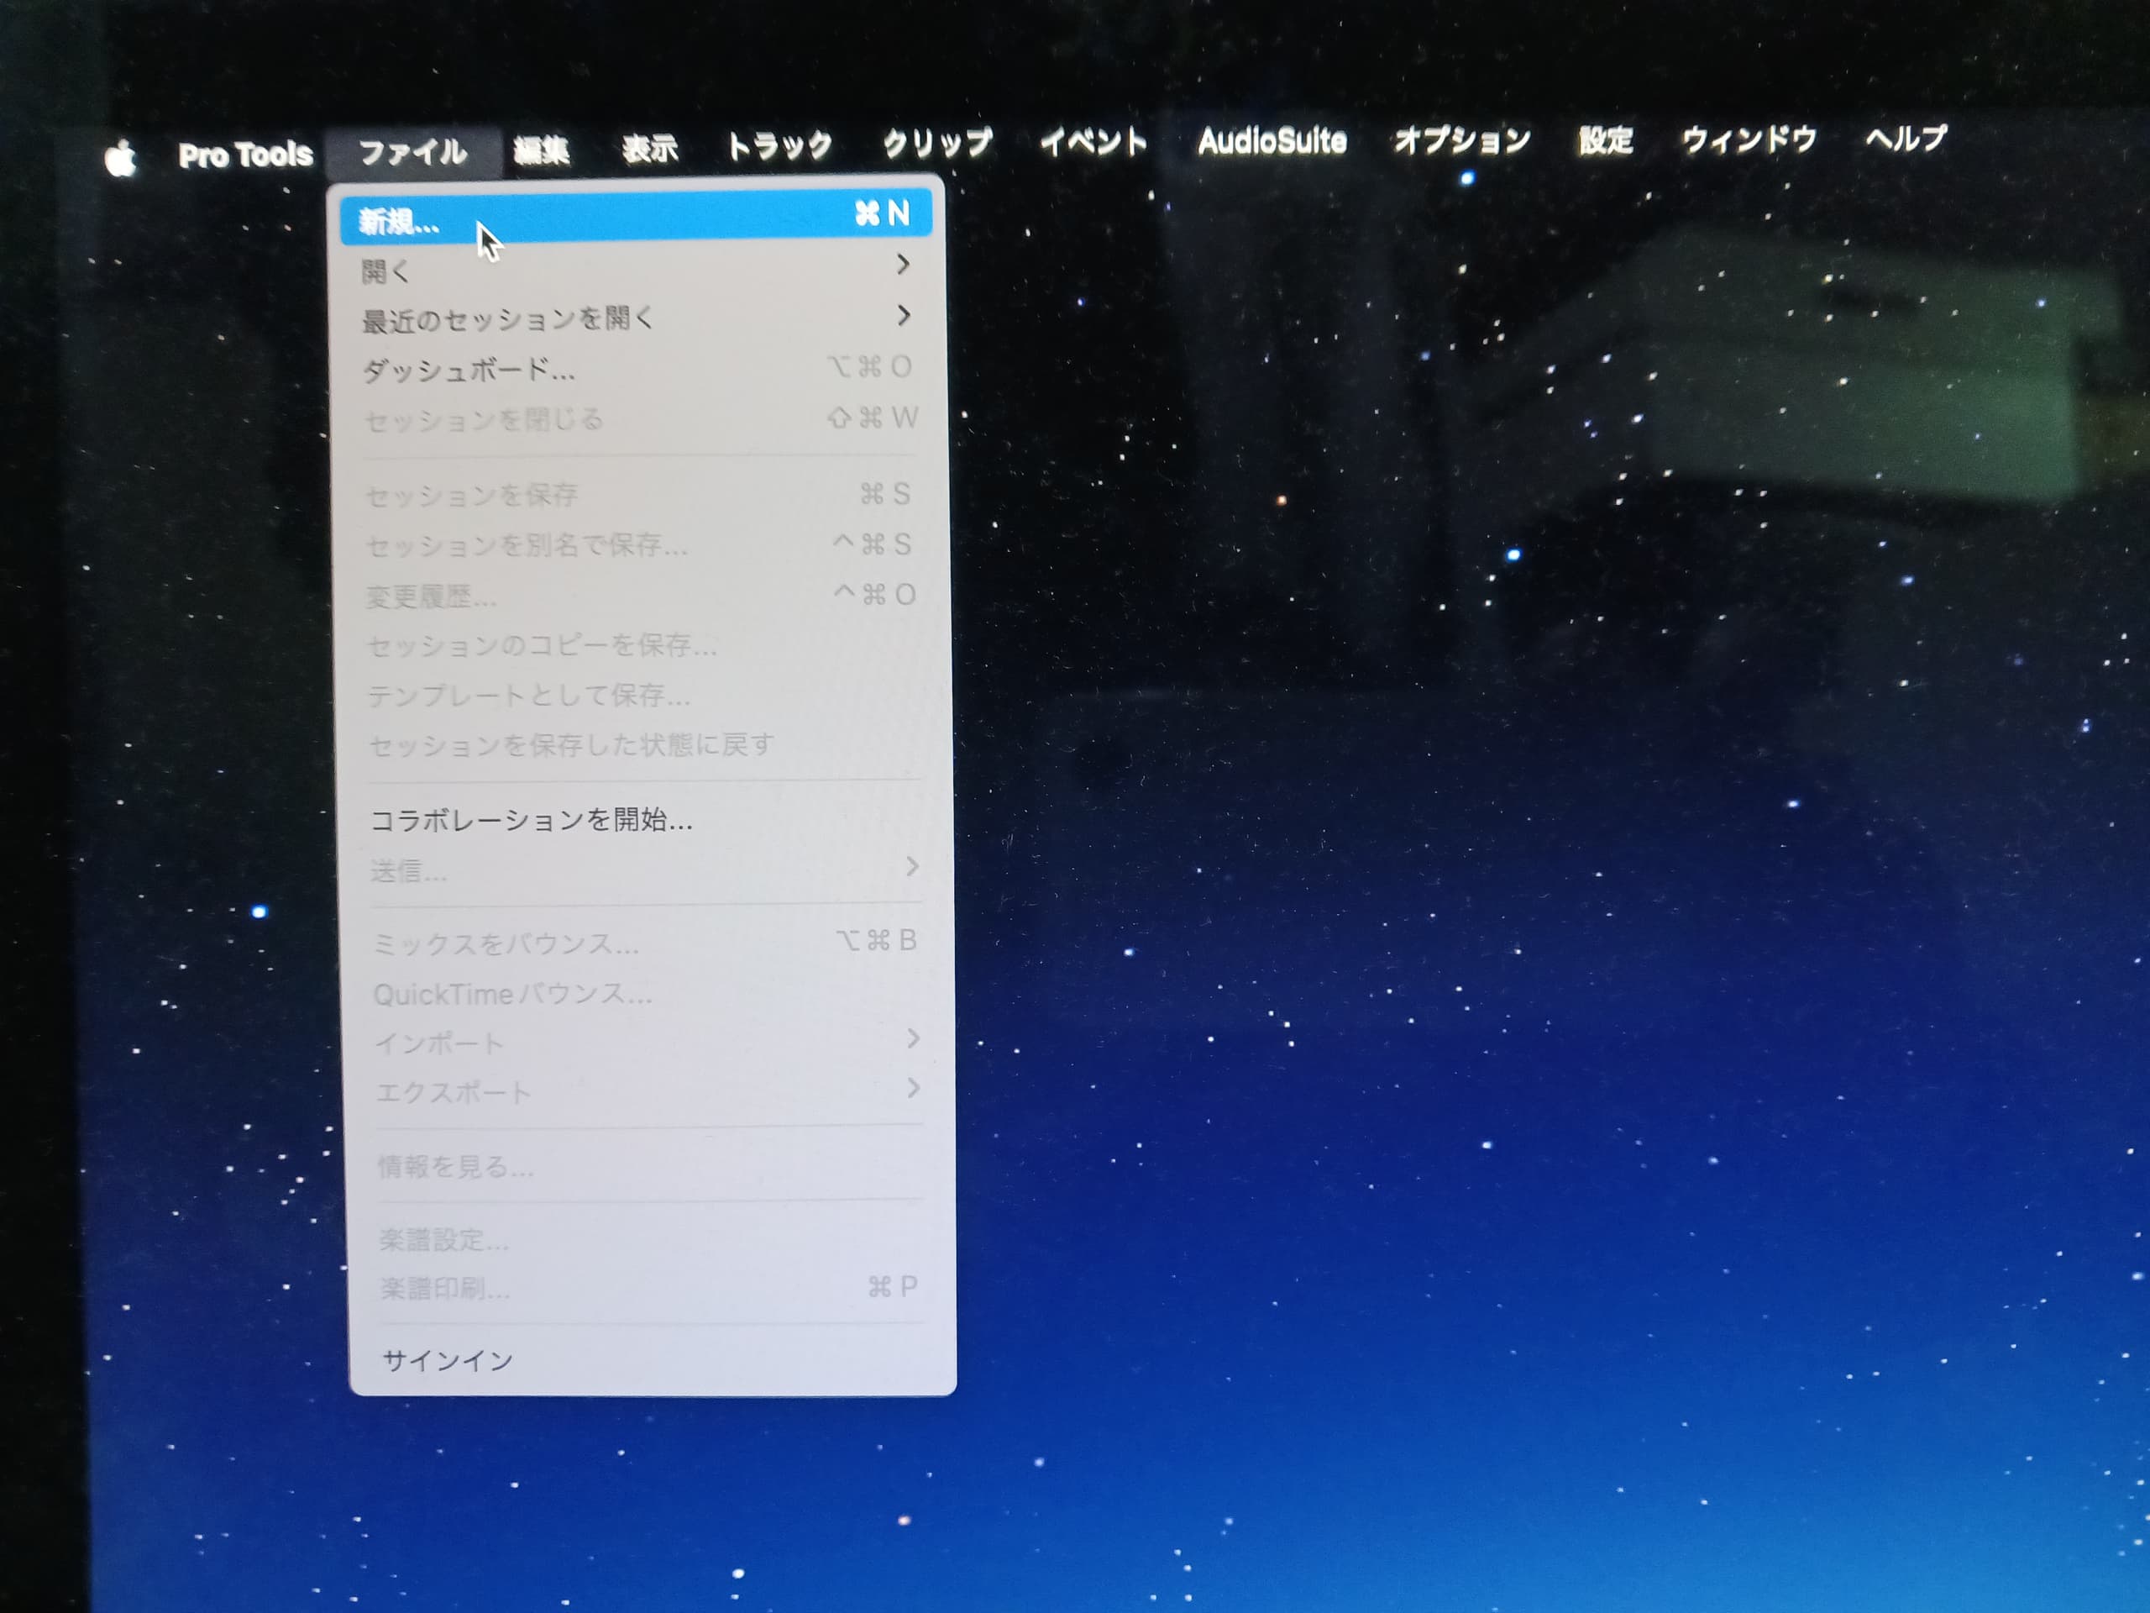
Task: Open the ヘルプ menu
Action: 1905,139
